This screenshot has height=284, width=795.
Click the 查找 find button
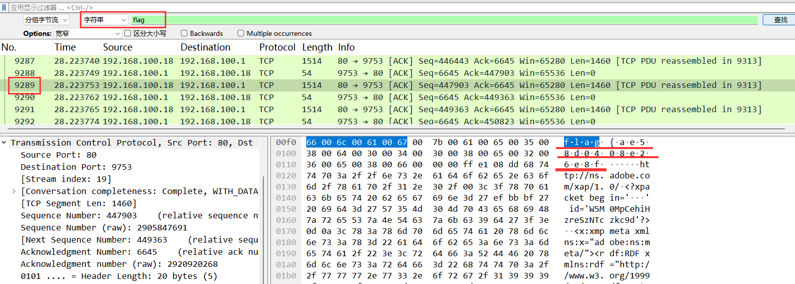[x=781, y=20]
